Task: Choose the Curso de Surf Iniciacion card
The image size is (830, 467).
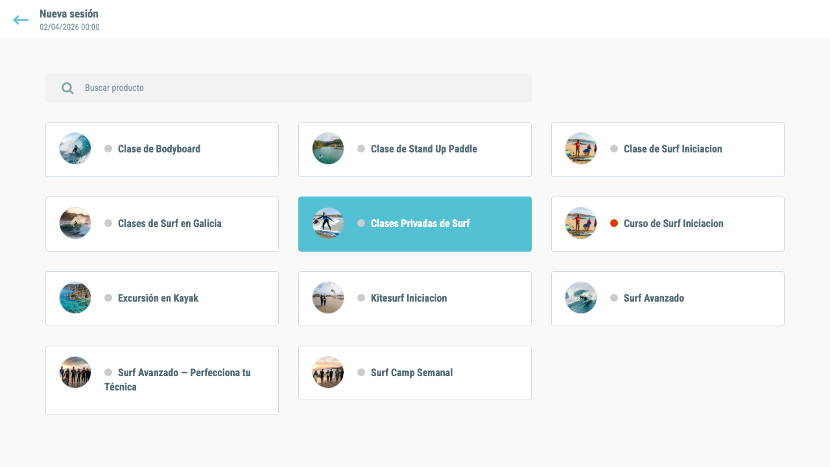Action: click(x=668, y=224)
